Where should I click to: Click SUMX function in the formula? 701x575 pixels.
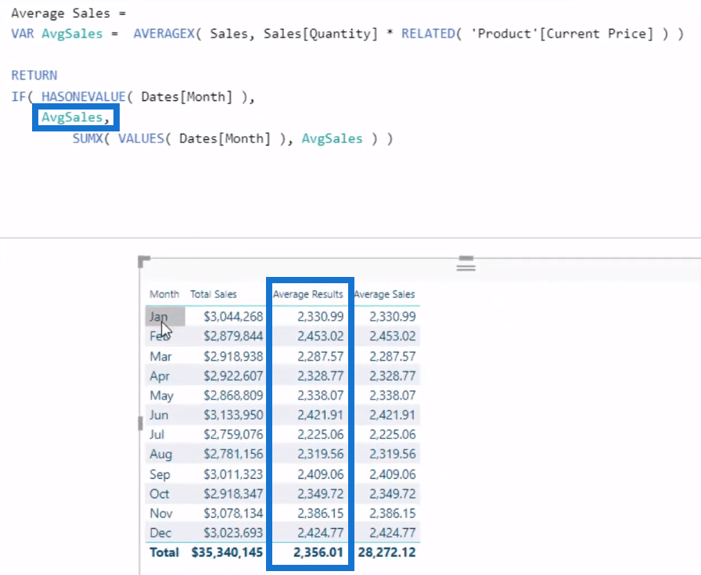pyautogui.click(x=88, y=138)
